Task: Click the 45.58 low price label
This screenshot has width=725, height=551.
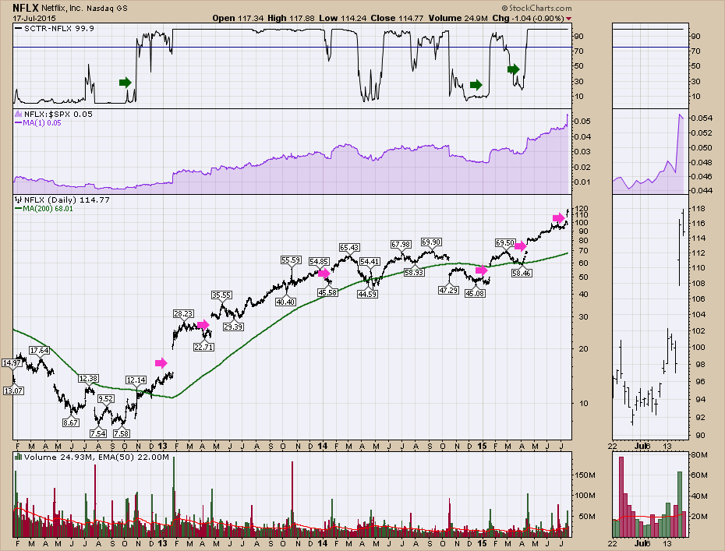Action: tap(327, 292)
